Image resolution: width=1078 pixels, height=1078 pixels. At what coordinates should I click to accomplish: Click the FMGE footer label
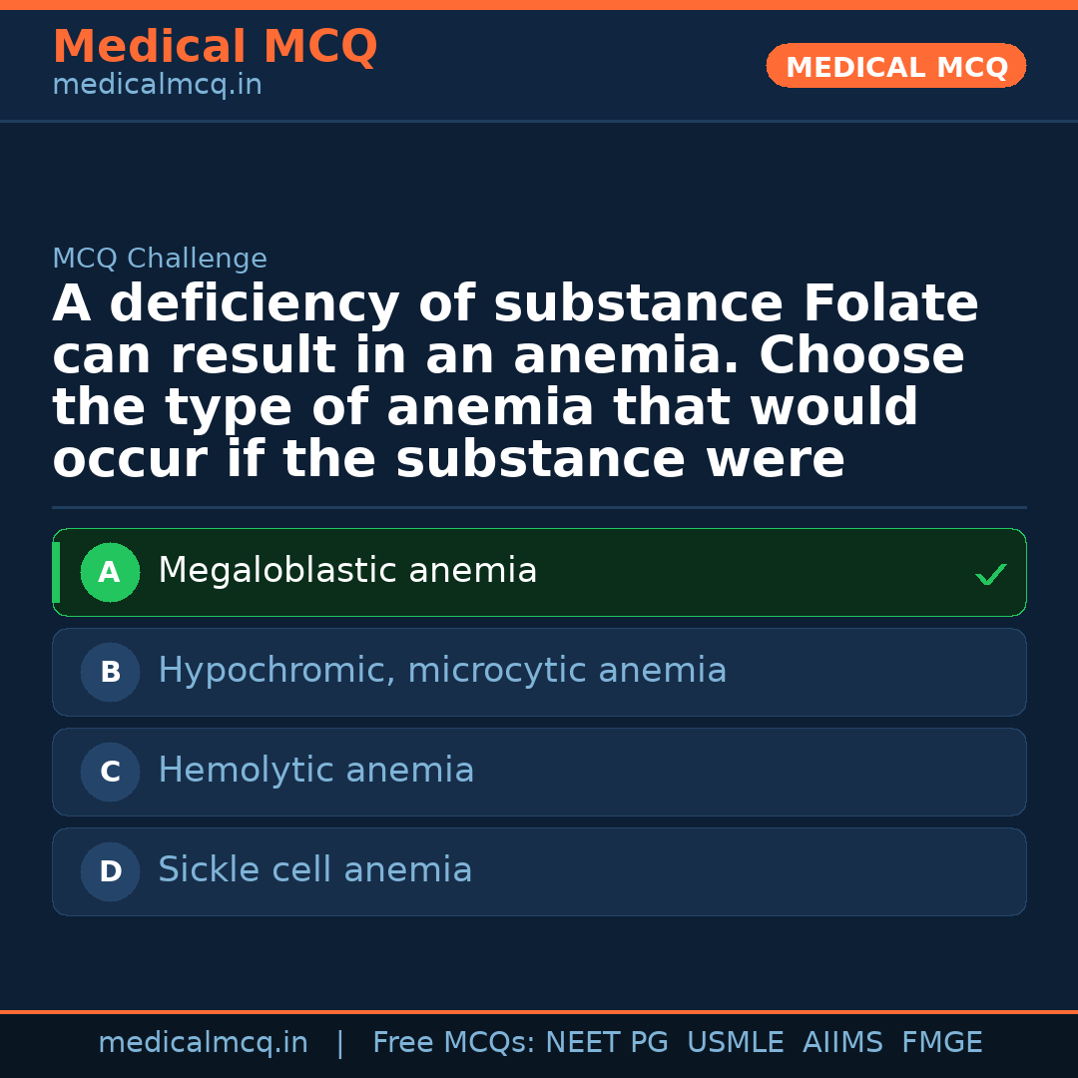coord(941,1043)
